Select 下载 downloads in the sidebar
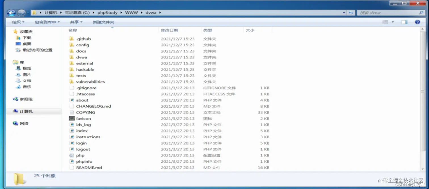The height and width of the screenshot is (189, 429). click(x=27, y=38)
